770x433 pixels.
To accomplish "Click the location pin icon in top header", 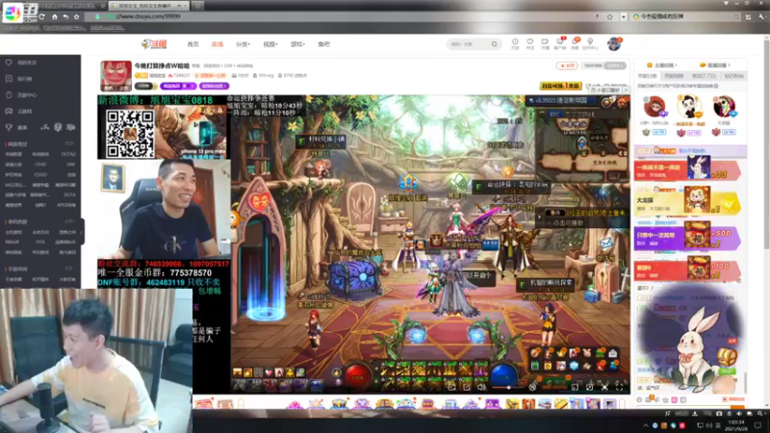I will click(x=590, y=42).
